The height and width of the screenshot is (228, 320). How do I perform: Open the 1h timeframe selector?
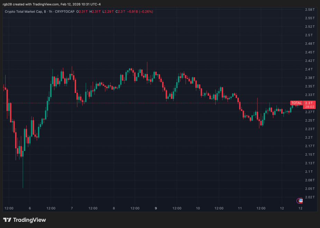click(50, 11)
